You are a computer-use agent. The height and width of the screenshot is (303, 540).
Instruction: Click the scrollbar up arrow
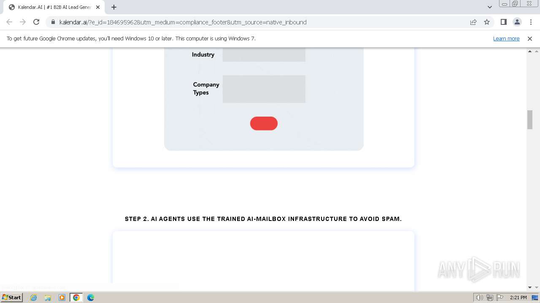[x=530, y=51]
